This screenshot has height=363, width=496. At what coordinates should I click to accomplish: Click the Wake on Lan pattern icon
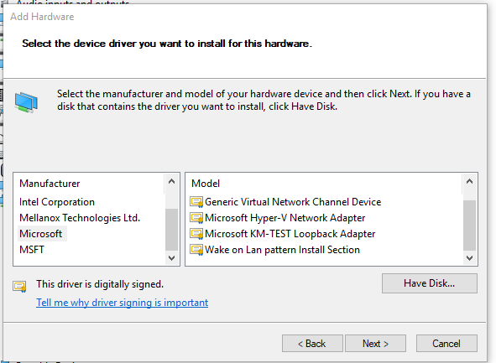pos(196,250)
